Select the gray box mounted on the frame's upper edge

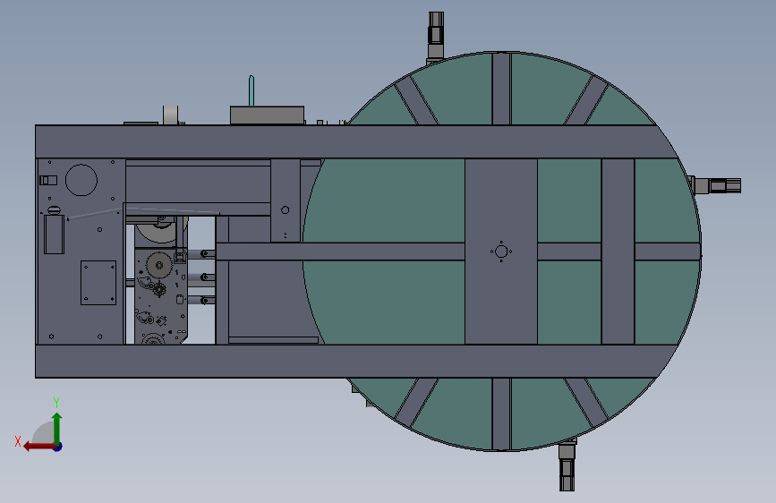[268, 115]
